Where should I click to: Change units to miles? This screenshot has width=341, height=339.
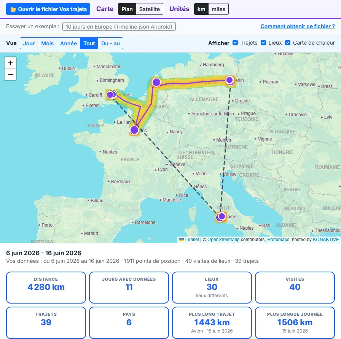pyautogui.click(x=218, y=9)
